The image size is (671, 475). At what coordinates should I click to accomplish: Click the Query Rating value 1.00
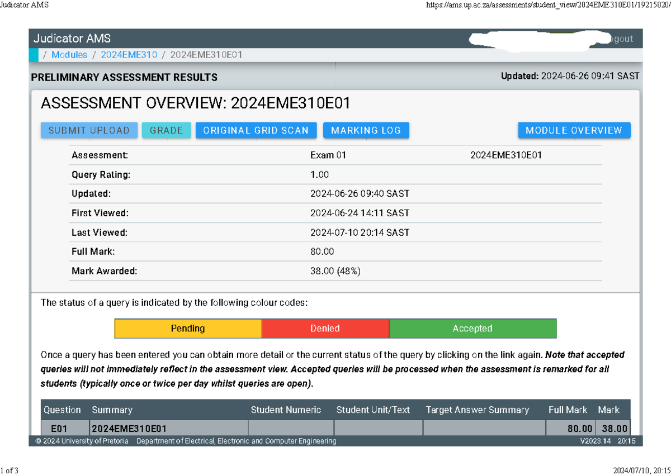320,175
